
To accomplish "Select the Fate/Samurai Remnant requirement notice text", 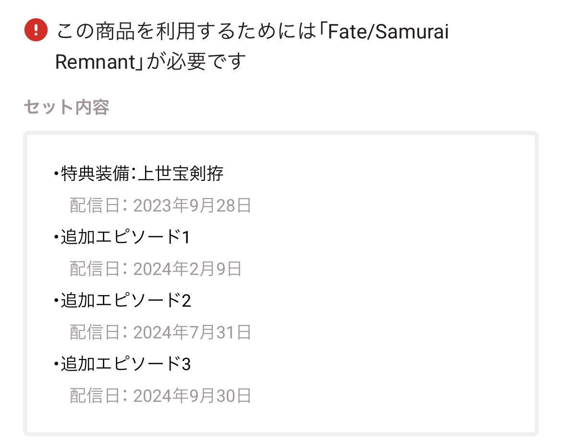I will (x=252, y=46).
